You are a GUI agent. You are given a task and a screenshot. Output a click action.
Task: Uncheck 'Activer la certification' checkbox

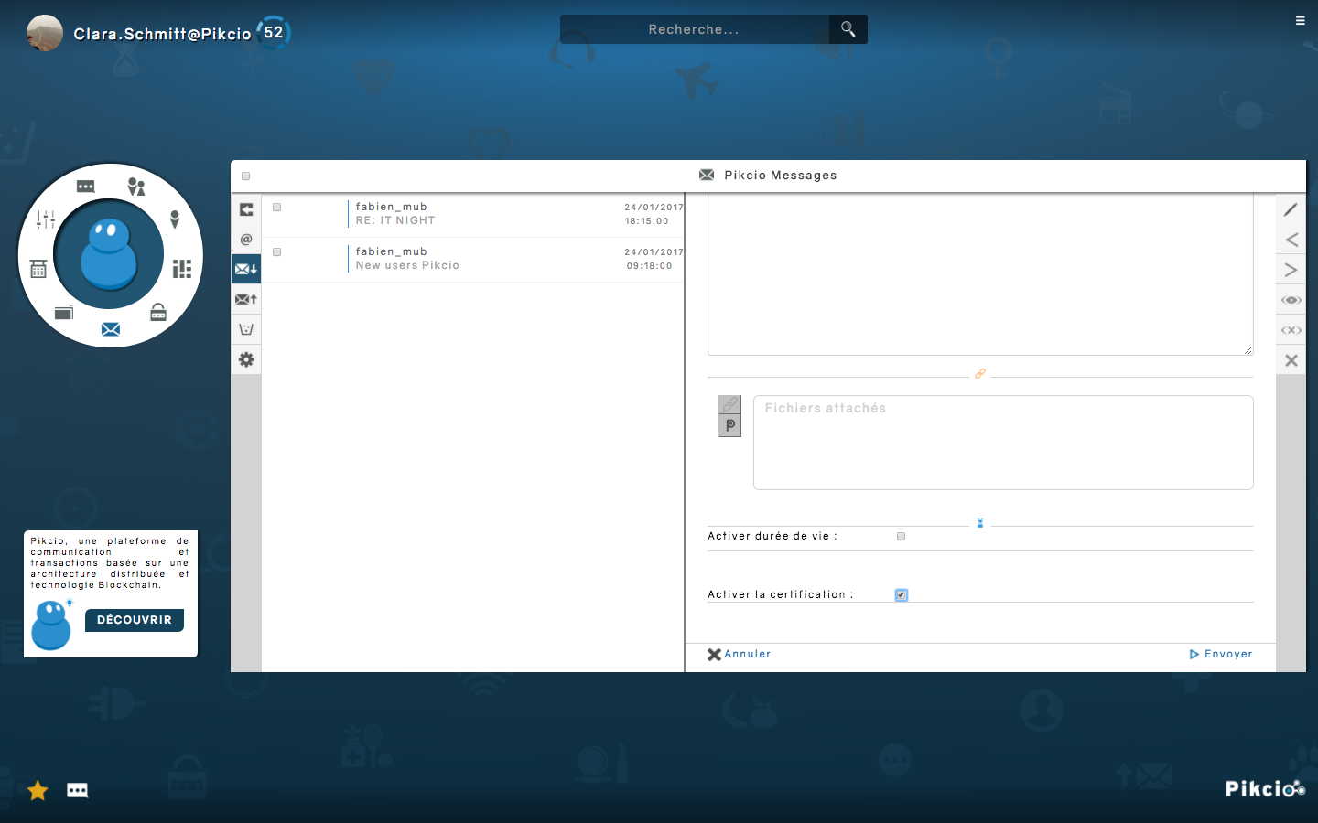[x=902, y=595]
